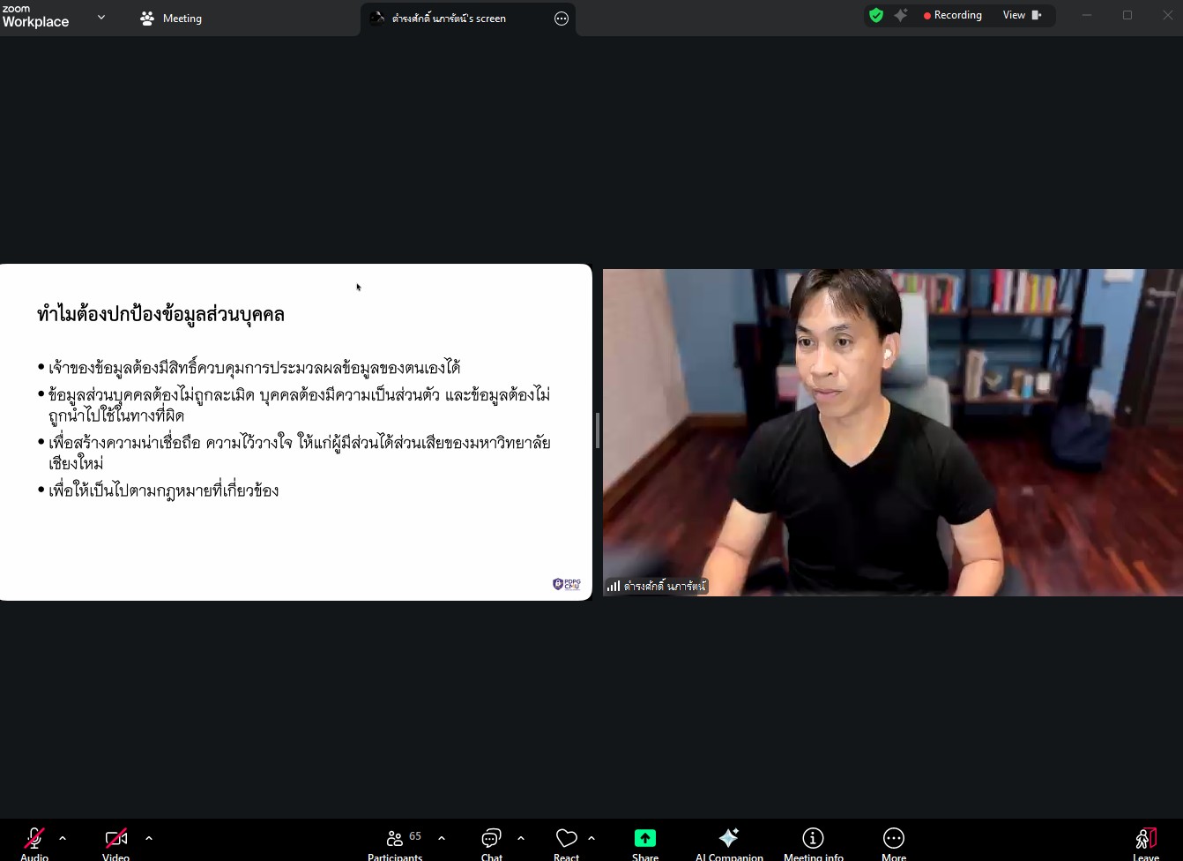Unmute the microphone Audio button

coord(34,840)
